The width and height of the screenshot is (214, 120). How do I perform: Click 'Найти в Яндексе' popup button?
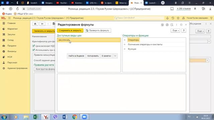(76, 56)
